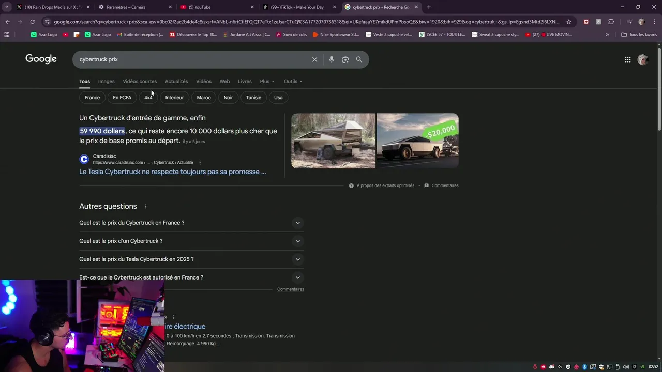Open the tab search dropdown arrow
This screenshot has width=662, height=372.
[x=7, y=7]
